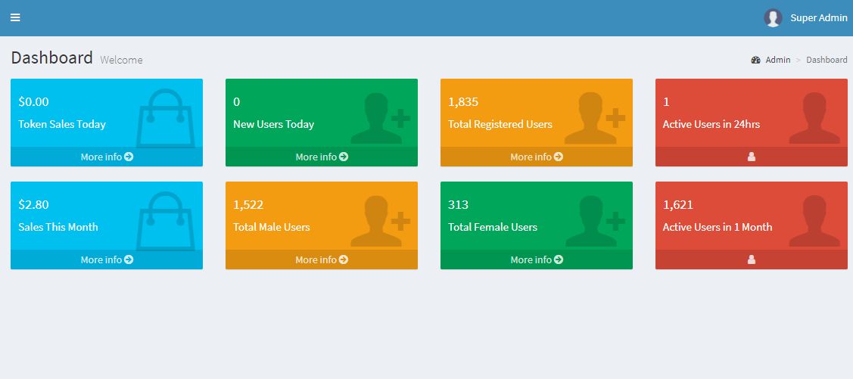853x379 pixels.
Task: Click the Active Users in 24hrs label
Action: point(711,124)
